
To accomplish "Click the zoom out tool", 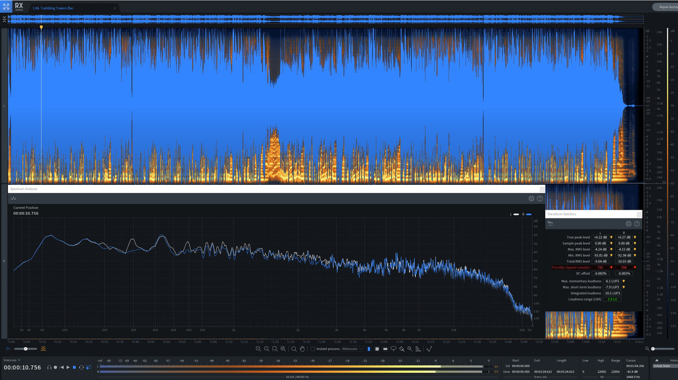I will 266,349.
